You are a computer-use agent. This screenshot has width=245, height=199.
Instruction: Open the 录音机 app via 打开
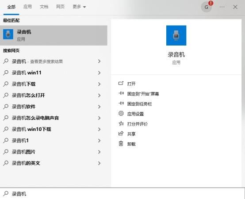point(131,84)
